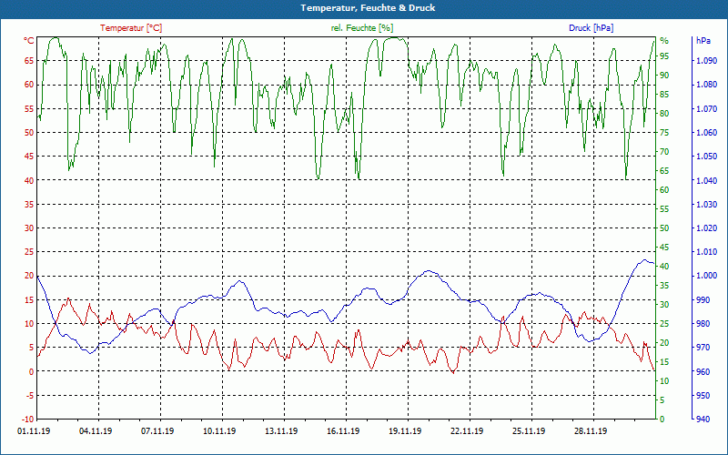Image resolution: width=728 pixels, height=455 pixels.
Task: Click date label '19.11.19' on the time axis
Action: (x=405, y=431)
